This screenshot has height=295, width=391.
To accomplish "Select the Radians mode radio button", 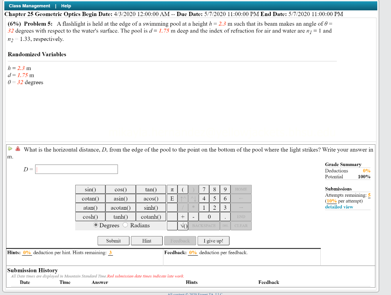I will pos(124,225).
